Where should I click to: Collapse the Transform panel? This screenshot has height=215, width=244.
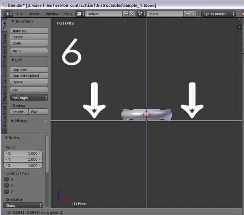13,21
